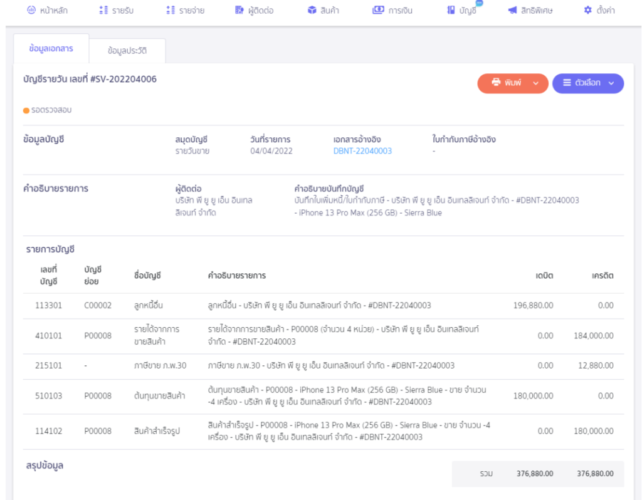Click the สิทธิพิเศษ megaphone icon

[512, 10]
